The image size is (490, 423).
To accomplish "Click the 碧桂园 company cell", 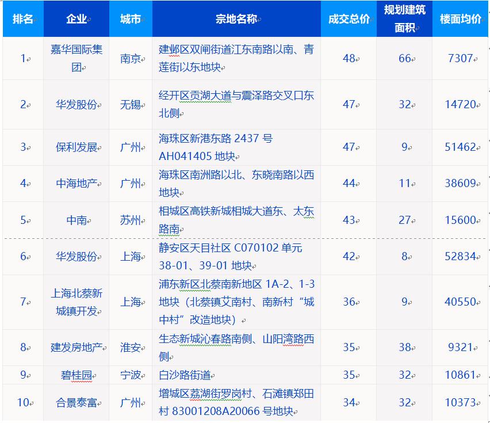I will tap(76, 375).
